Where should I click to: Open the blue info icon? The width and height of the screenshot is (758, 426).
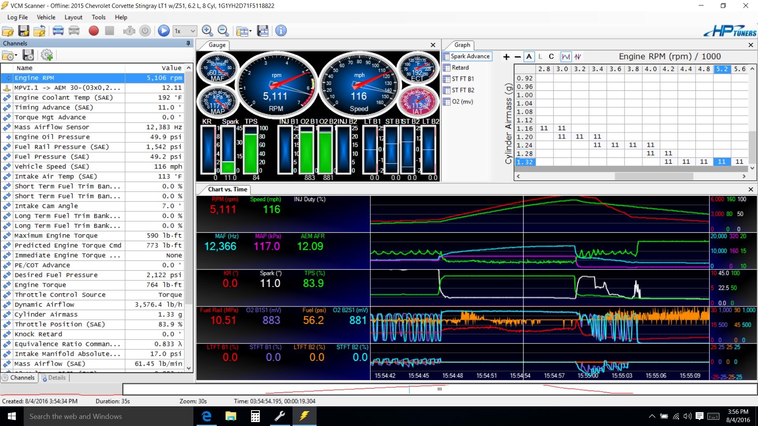pos(281,31)
